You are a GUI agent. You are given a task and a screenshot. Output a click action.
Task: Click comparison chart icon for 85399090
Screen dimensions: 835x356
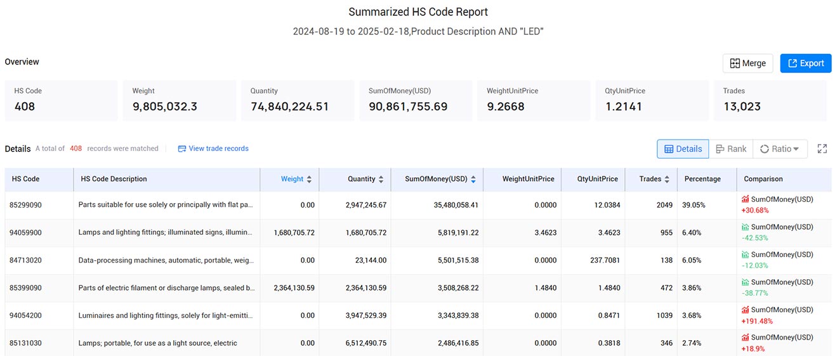coord(746,282)
